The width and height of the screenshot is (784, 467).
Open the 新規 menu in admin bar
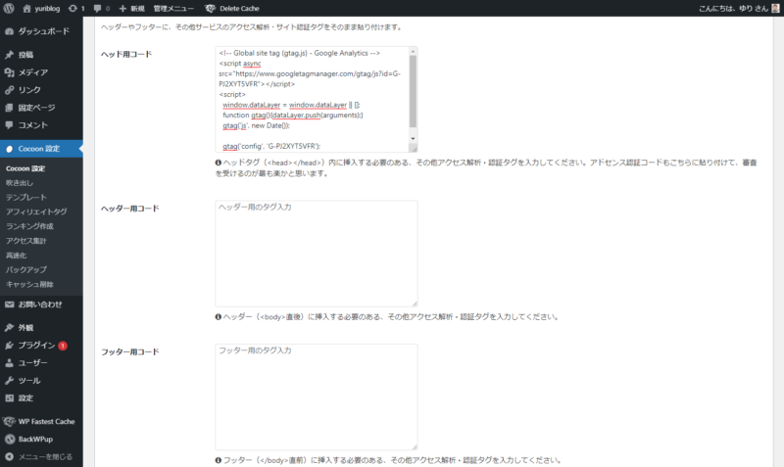[x=137, y=9]
